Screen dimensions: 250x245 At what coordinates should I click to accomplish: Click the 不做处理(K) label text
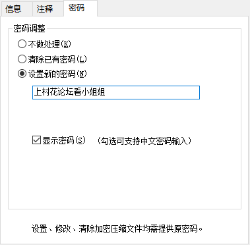pyautogui.click(x=49, y=44)
